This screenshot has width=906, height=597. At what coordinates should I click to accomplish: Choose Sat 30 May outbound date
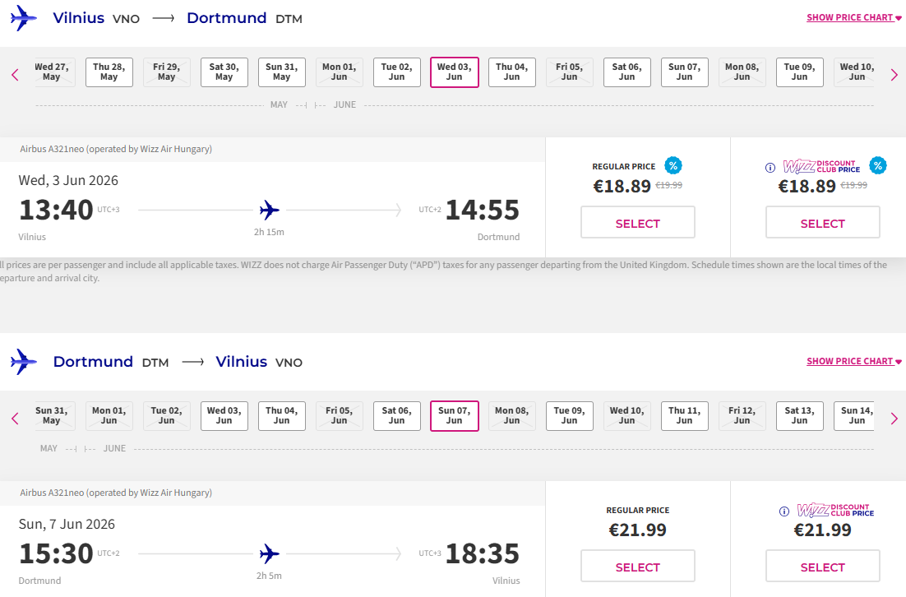click(x=224, y=72)
